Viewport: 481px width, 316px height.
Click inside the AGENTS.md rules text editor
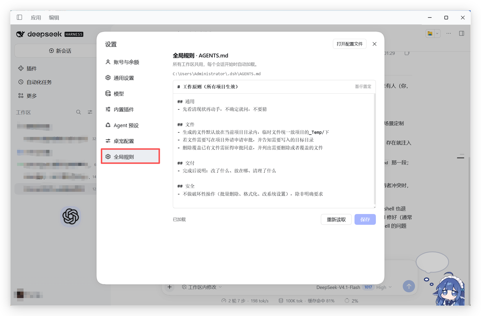pyautogui.click(x=274, y=151)
